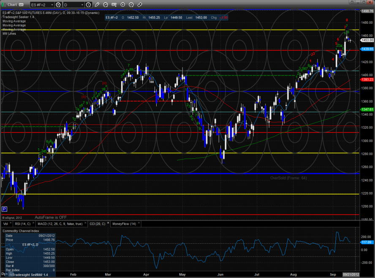Click the symbol settings gear icon
The width and height of the screenshot is (375, 278).
coord(58,5)
